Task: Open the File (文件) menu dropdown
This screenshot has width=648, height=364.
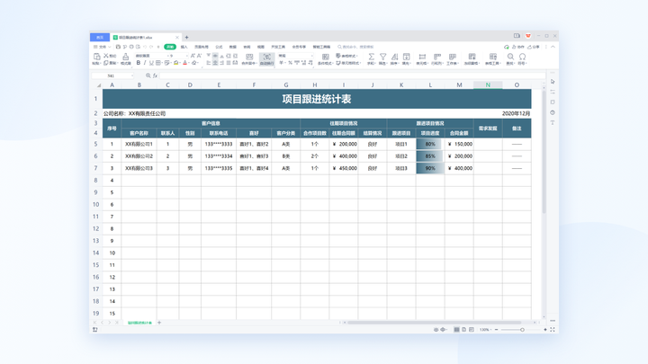Action: point(102,47)
